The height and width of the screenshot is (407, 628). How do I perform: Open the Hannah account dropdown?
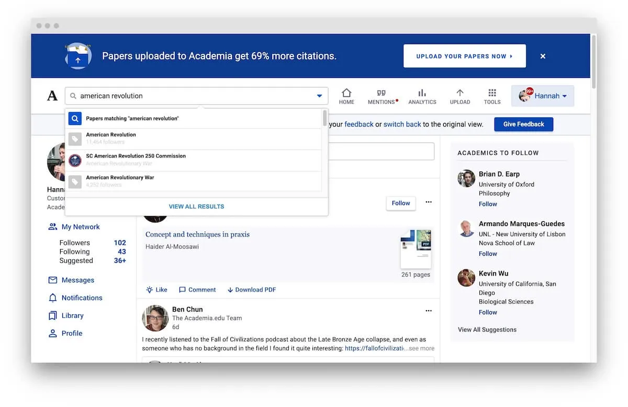tap(543, 96)
